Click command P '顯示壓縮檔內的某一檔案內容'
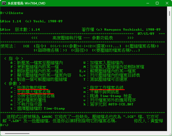Image resolution: width=172 pixels, height=136 pixels. (x=44, y=75)
